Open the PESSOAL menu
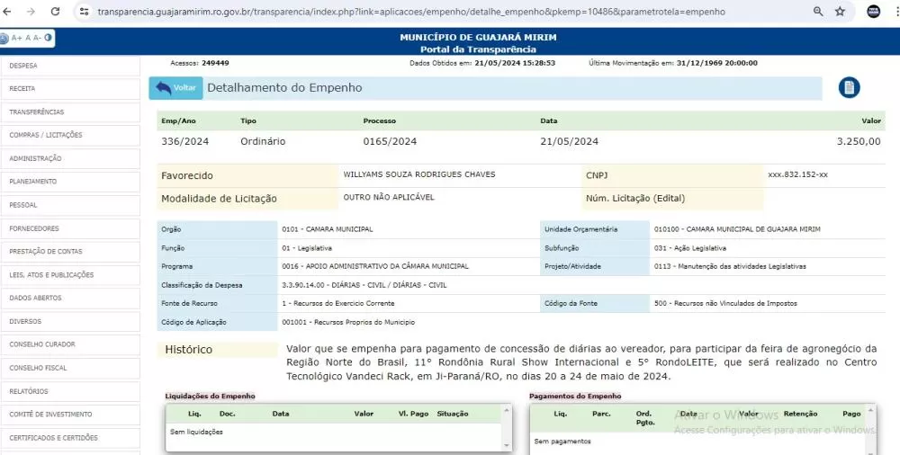Viewport: 900px width, 455px height. pos(70,205)
